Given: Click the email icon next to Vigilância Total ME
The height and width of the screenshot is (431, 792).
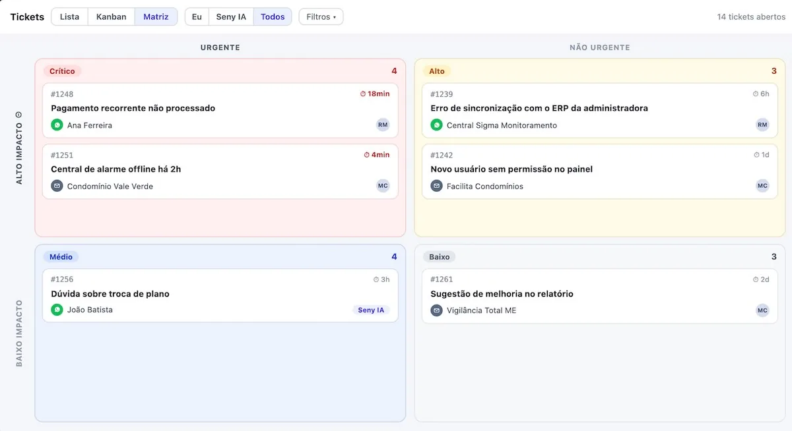Looking at the screenshot, I should point(436,310).
